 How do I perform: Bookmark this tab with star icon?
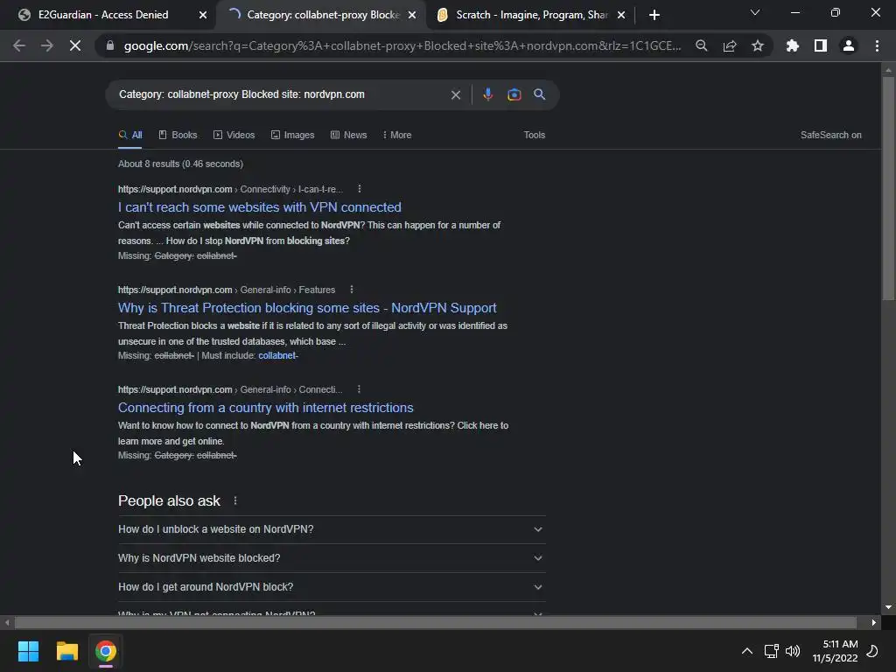coord(758,45)
